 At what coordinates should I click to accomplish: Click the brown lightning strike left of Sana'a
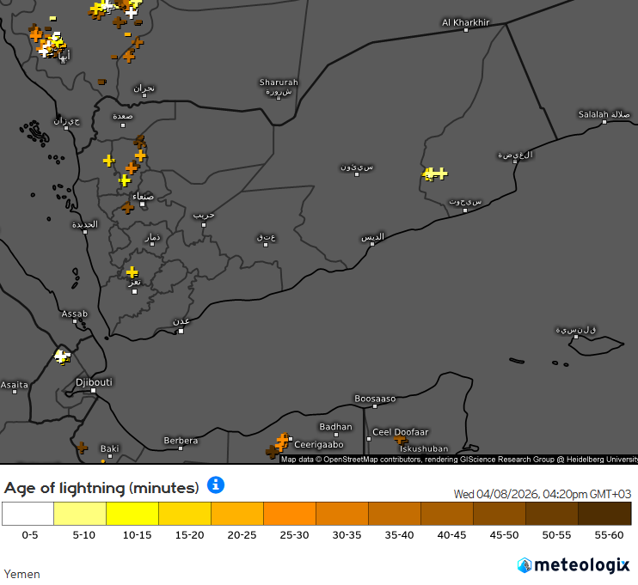128,208
